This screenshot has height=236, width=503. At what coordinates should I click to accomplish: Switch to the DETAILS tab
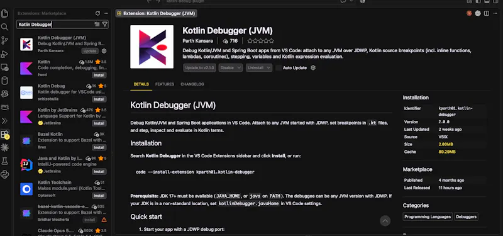pyautogui.click(x=141, y=84)
